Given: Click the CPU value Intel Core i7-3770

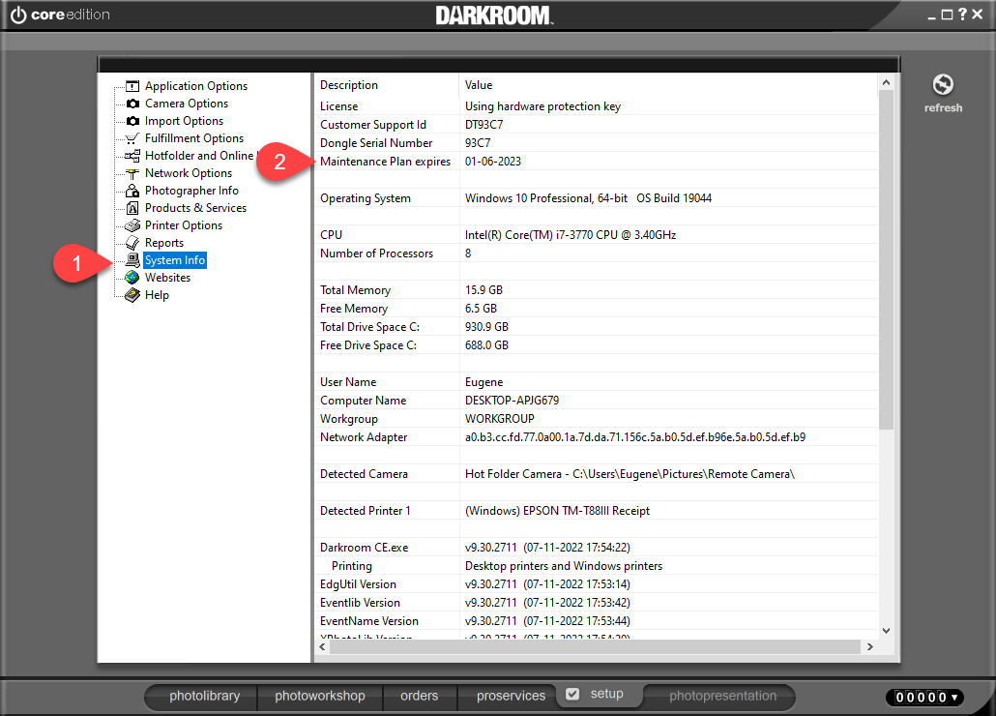Looking at the screenshot, I should (571, 235).
